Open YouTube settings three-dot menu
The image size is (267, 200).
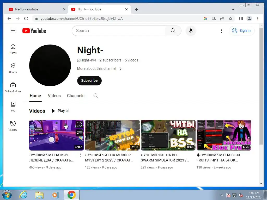(222, 31)
